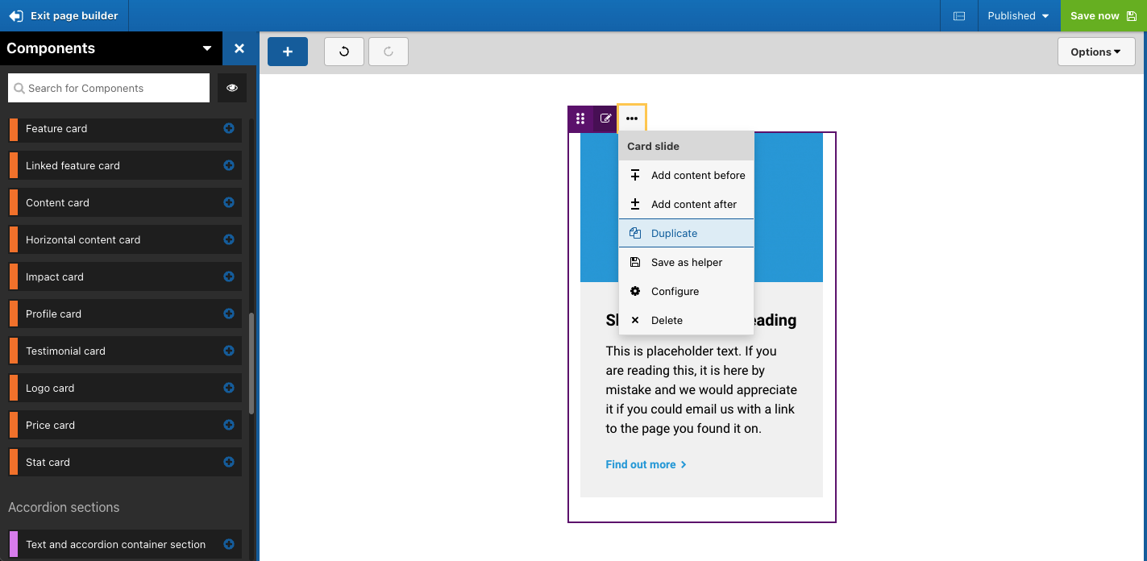Click the blue plus add content button
Screen dimensions: 1147x561
[288, 52]
